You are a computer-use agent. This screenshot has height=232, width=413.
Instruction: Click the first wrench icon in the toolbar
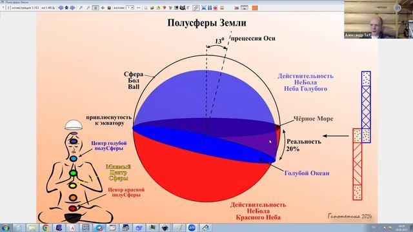coord(81,8)
